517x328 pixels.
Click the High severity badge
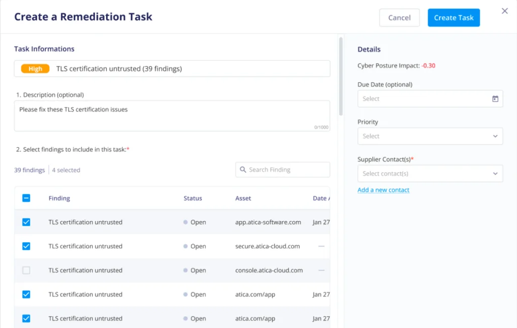[x=35, y=69]
